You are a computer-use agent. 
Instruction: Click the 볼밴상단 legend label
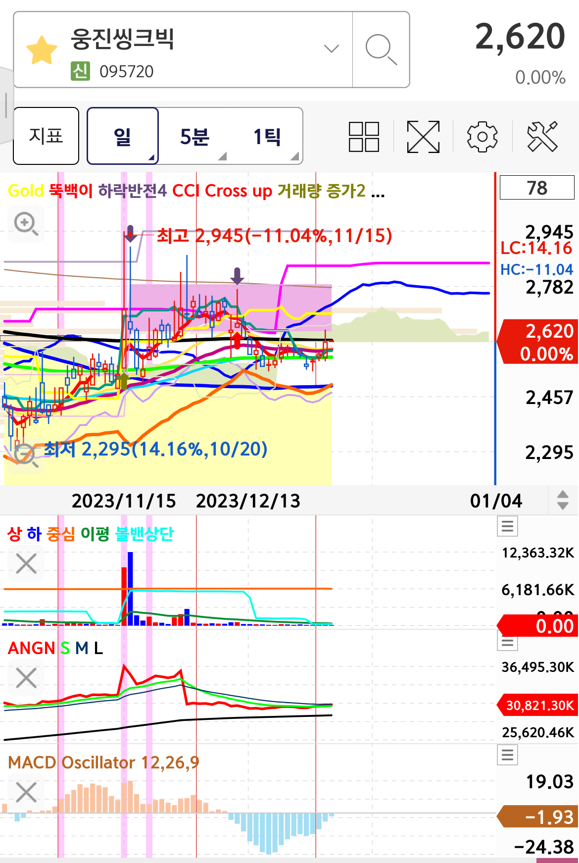pos(144,534)
